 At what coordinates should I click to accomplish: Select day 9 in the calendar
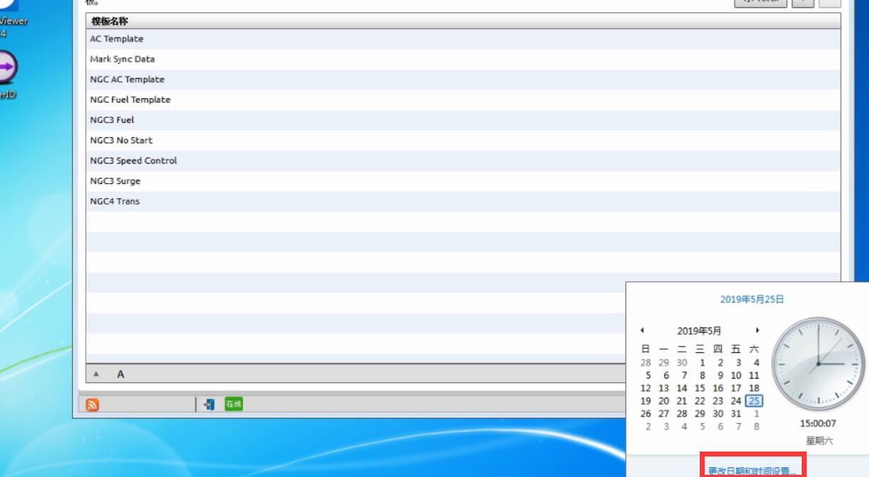point(720,376)
